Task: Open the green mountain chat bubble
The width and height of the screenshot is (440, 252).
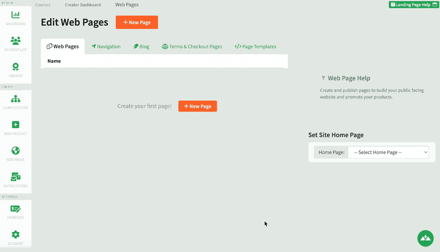Action: (x=426, y=238)
